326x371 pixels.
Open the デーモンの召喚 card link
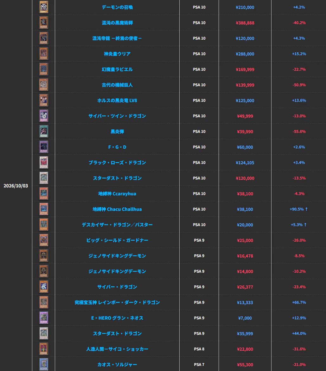click(x=117, y=7)
